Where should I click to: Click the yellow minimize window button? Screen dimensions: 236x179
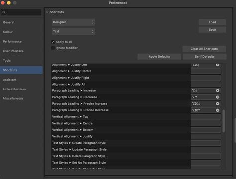pyautogui.click(x=9, y=3)
